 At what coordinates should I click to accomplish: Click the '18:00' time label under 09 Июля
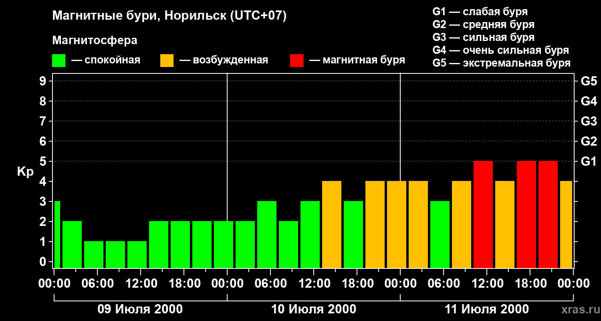[184, 283]
